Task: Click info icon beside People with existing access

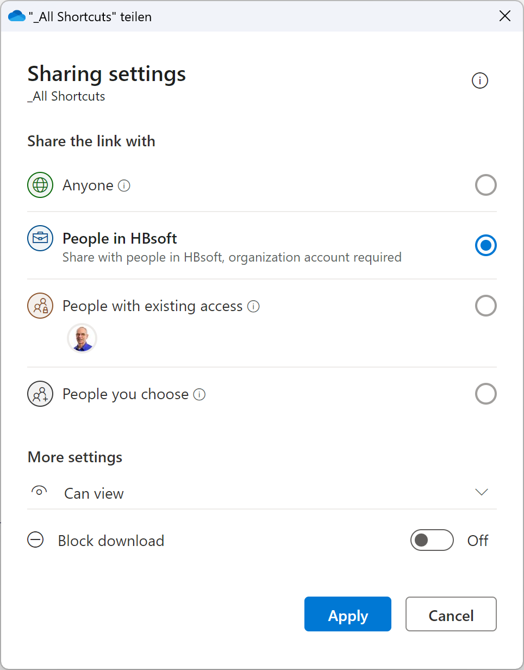Action: pyautogui.click(x=253, y=307)
